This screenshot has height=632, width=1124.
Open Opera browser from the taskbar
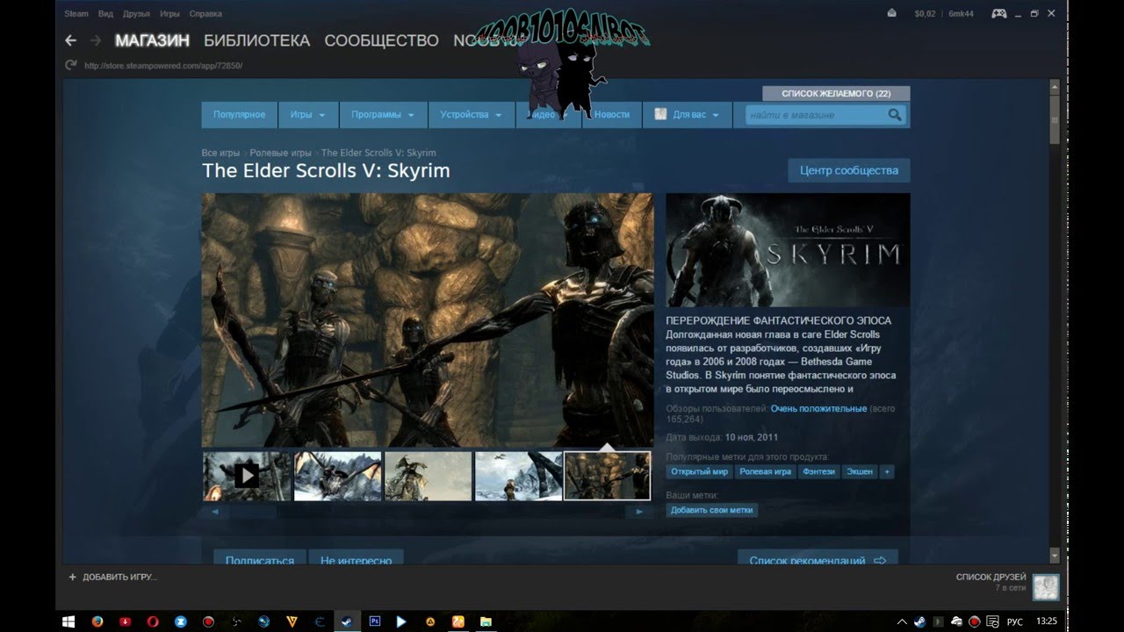click(x=153, y=621)
